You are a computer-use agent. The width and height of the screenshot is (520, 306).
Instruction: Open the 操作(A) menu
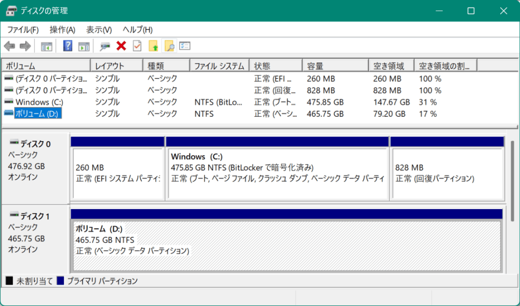click(63, 29)
